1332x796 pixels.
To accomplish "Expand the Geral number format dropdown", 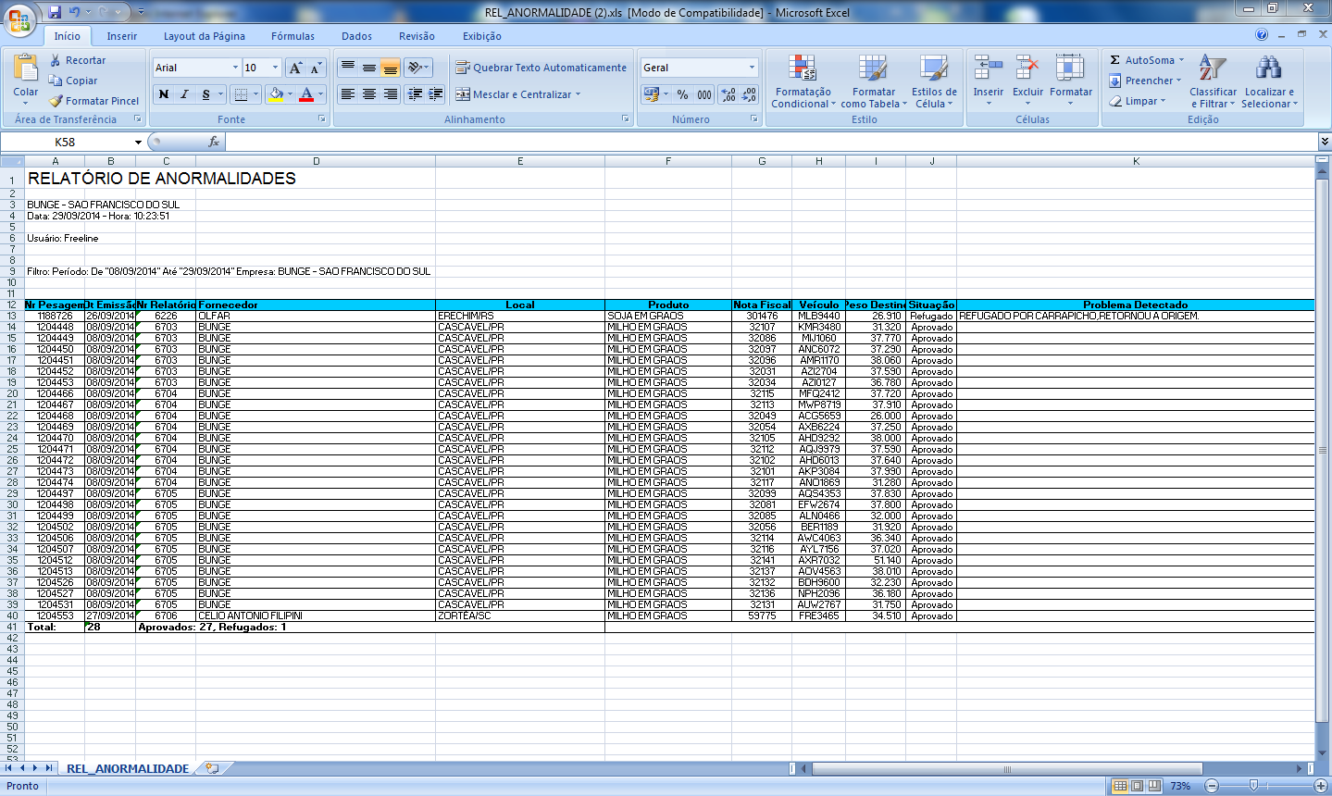I will coord(751,68).
